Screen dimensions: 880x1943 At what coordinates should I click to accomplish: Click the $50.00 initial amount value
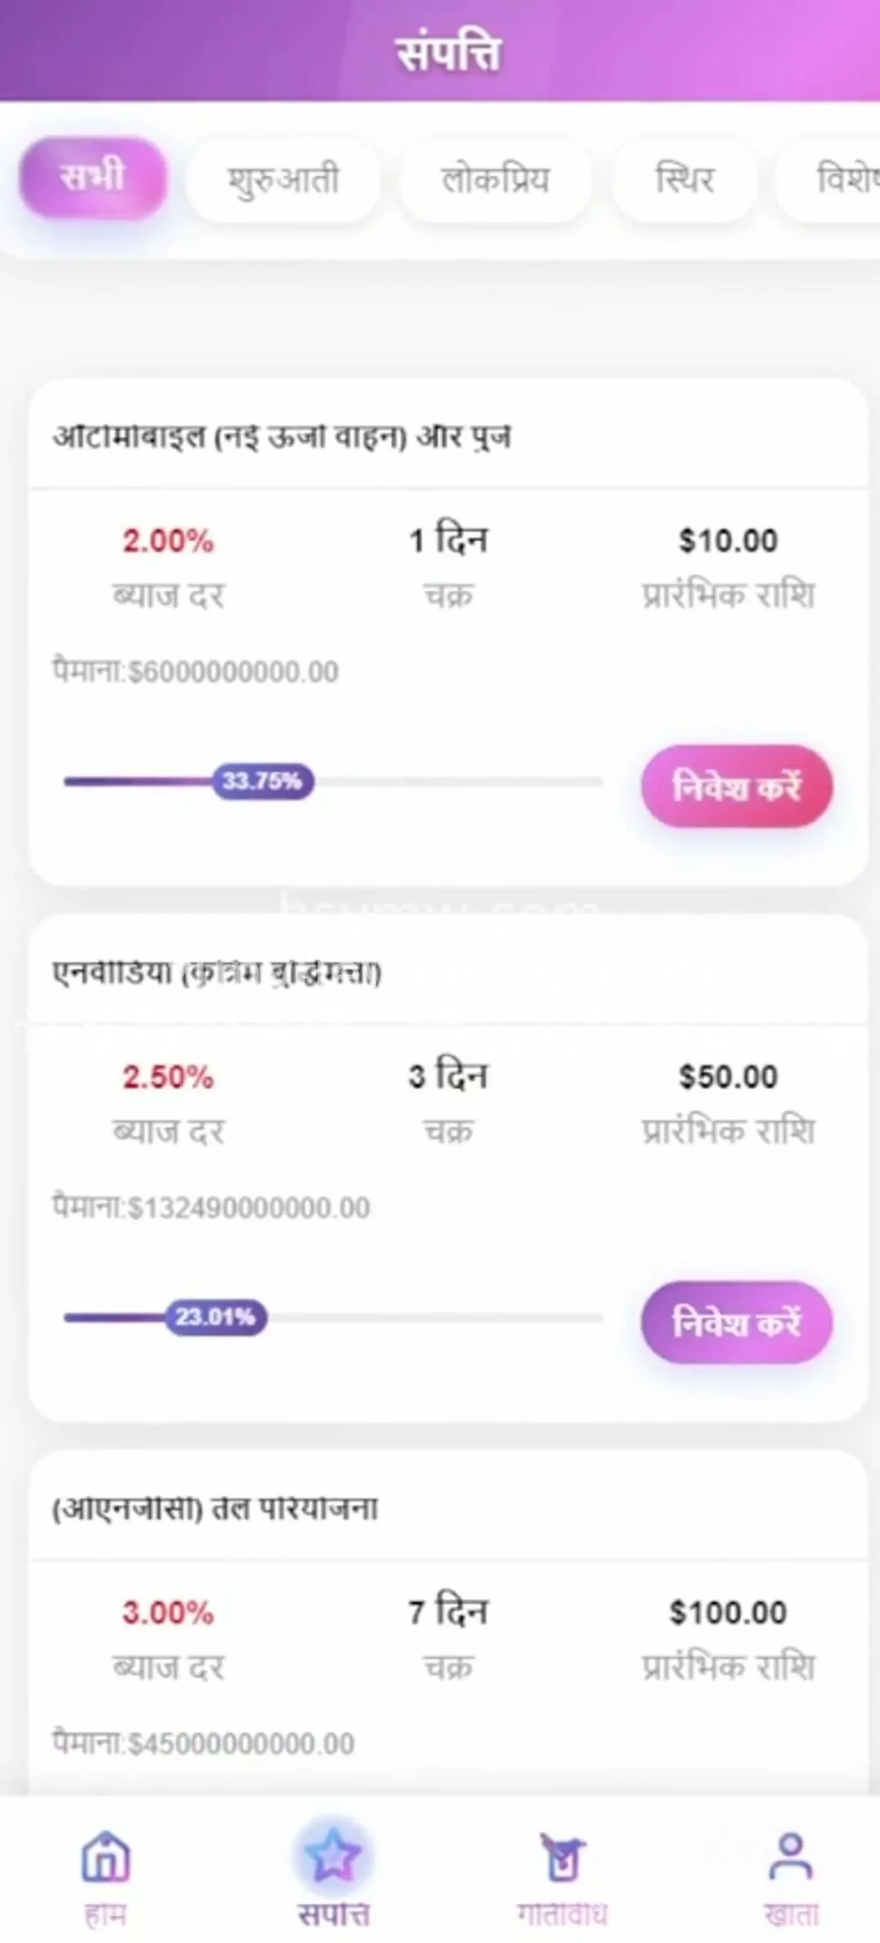click(728, 1077)
